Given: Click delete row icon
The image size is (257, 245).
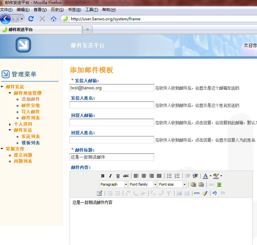Looking at the screenshot, I should pyautogui.click(x=143, y=193).
